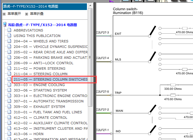Viewport: 193px width, 140px height.
Task: Click the 菜单展开 expand-menu link
Action: [x=14, y=14]
